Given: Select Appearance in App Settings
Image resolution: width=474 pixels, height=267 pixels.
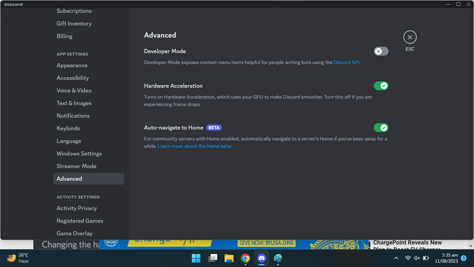Looking at the screenshot, I should click(x=72, y=65).
